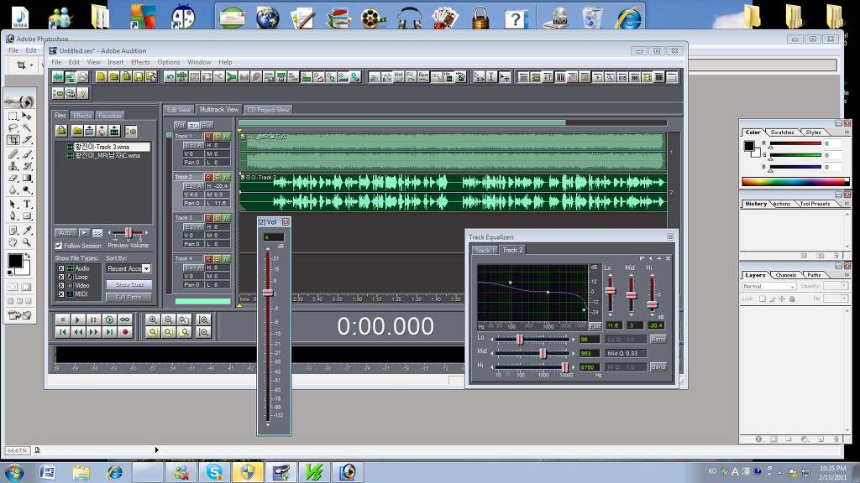
Task: Click the Play Looped transport button
Action: point(125,319)
